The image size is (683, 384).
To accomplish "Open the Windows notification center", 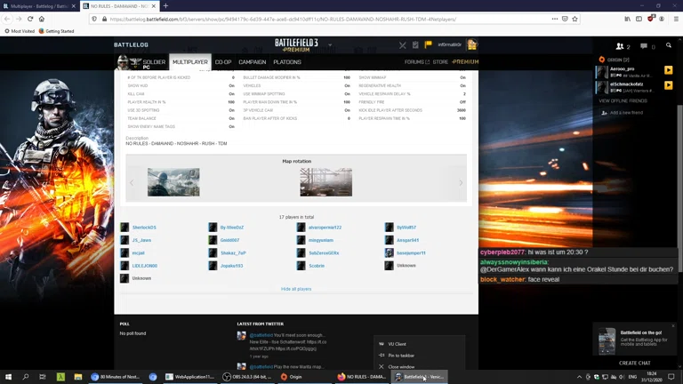I will coord(671,377).
